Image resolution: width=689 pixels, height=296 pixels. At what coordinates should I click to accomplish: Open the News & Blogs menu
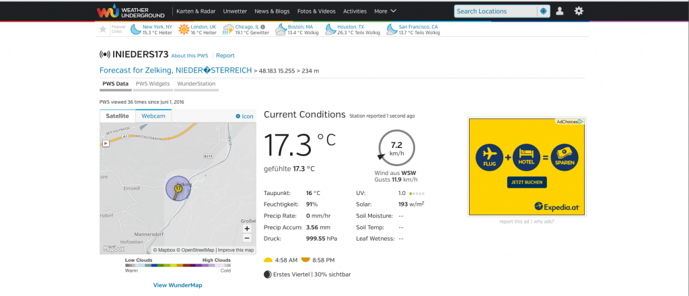272,11
